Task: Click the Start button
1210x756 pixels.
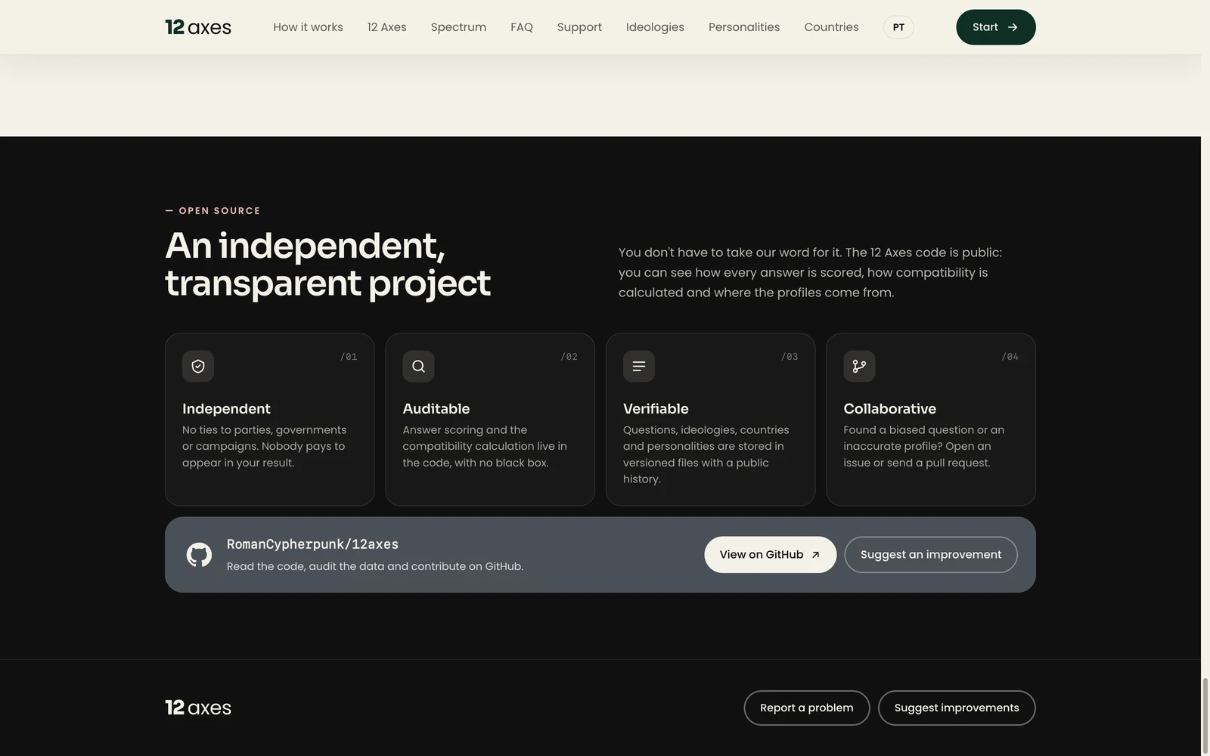Action: point(995,27)
